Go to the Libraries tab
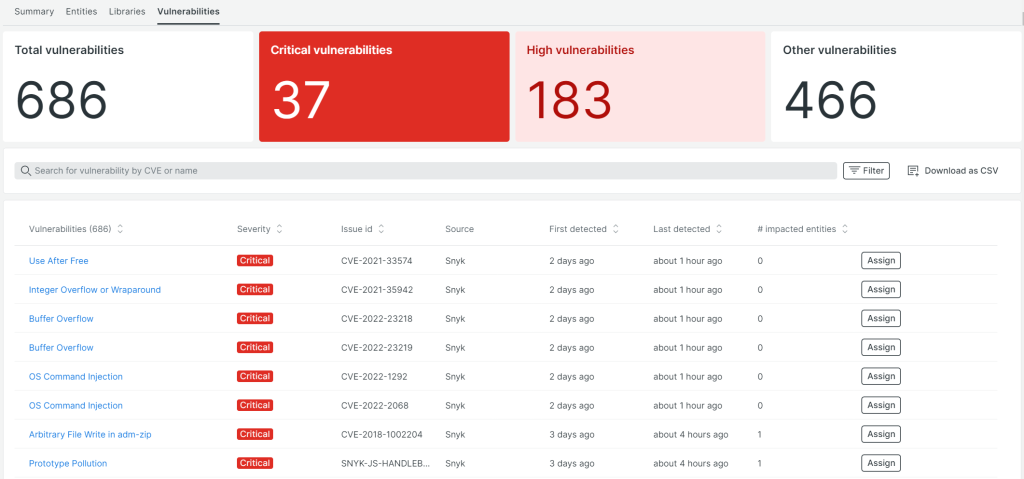 point(127,11)
